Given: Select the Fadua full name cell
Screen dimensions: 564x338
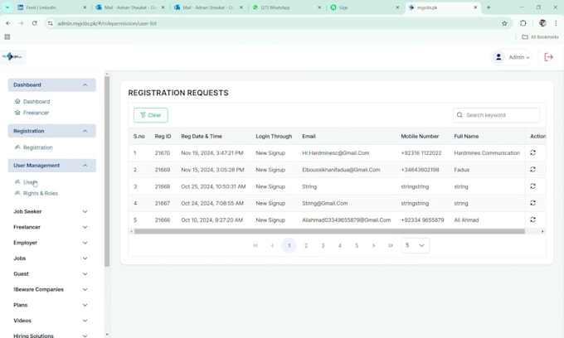Looking at the screenshot, I should click(461, 170).
